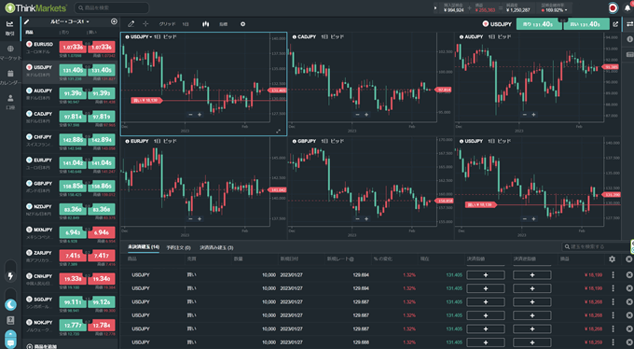
Task: Pop out the chart using the external window icon
Action: [615, 24]
